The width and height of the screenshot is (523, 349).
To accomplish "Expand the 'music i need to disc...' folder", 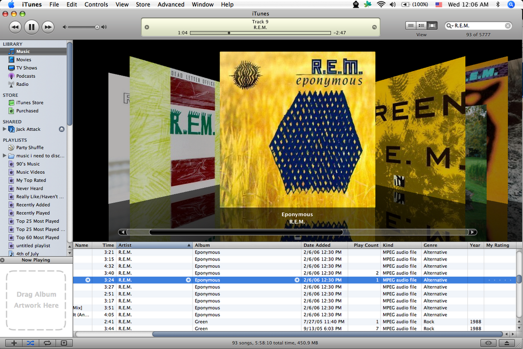I will (4, 155).
